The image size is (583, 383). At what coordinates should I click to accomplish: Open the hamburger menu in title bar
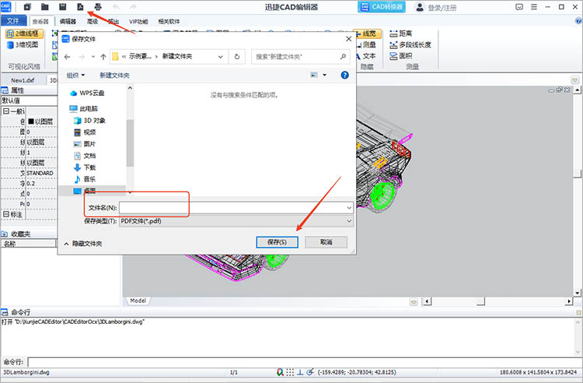pyautogui.click(x=534, y=7)
